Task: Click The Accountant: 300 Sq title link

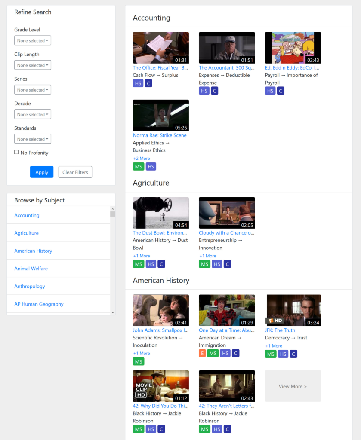Action: pyautogui.click(x=227, y=67)
